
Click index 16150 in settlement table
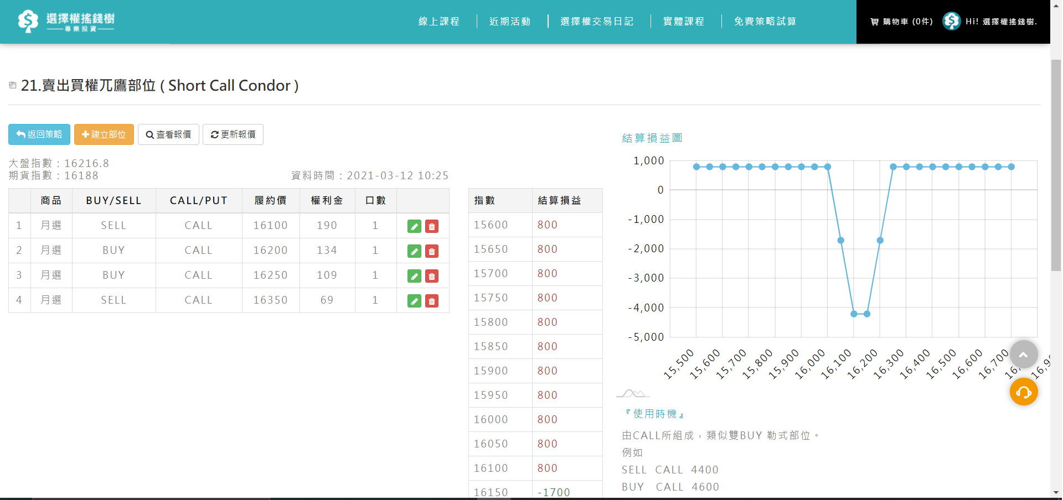(491, 492)
